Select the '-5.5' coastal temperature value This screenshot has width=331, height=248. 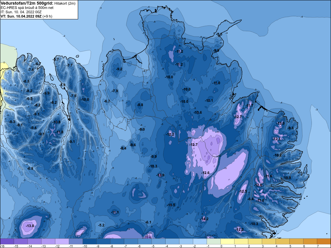(x=219, y=34)
